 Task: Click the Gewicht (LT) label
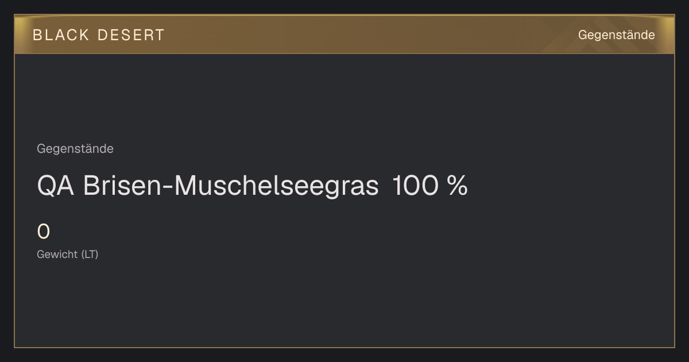click(x=68, y=254)
